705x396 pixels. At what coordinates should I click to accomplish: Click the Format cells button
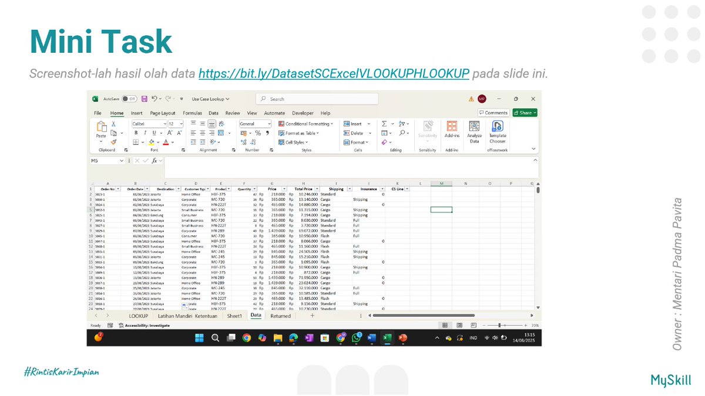(x=356, y=142)
